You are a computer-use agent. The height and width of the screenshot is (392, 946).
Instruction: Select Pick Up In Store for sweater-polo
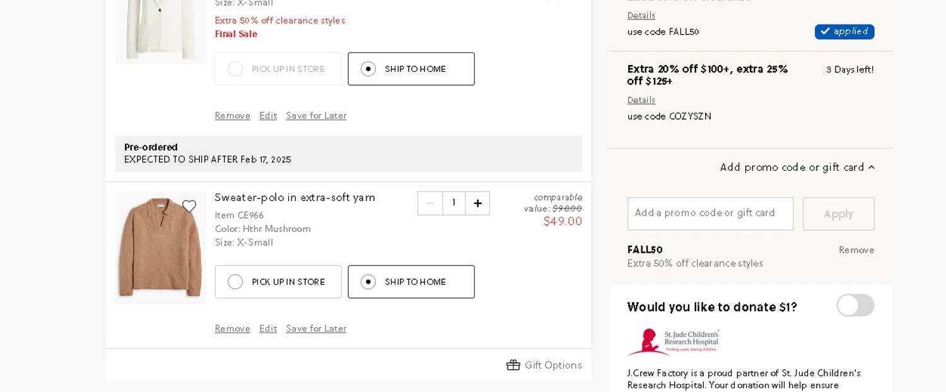click(278, 282)
